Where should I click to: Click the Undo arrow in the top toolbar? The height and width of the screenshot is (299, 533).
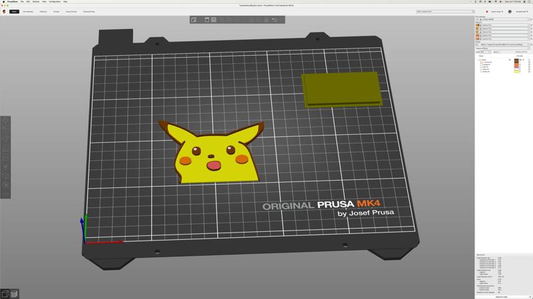[x=274, y=20]
